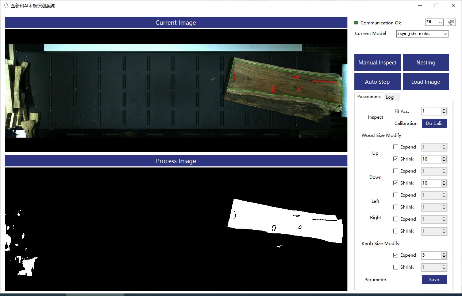Image resolution: width=462 pixels, height=296 pixels.
Task: Switch to the Parameters tab
Action: 369,96
